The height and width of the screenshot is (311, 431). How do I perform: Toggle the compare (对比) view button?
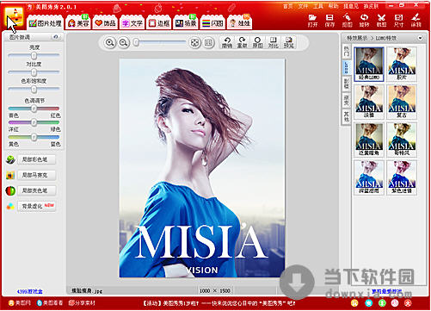273,42
